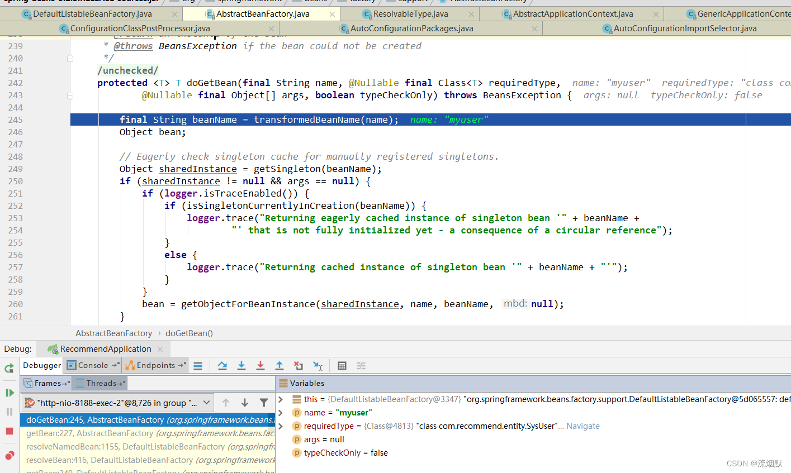This screenshot has height=473, width=791.
Task: Open the Console tab
Action: 93,365
